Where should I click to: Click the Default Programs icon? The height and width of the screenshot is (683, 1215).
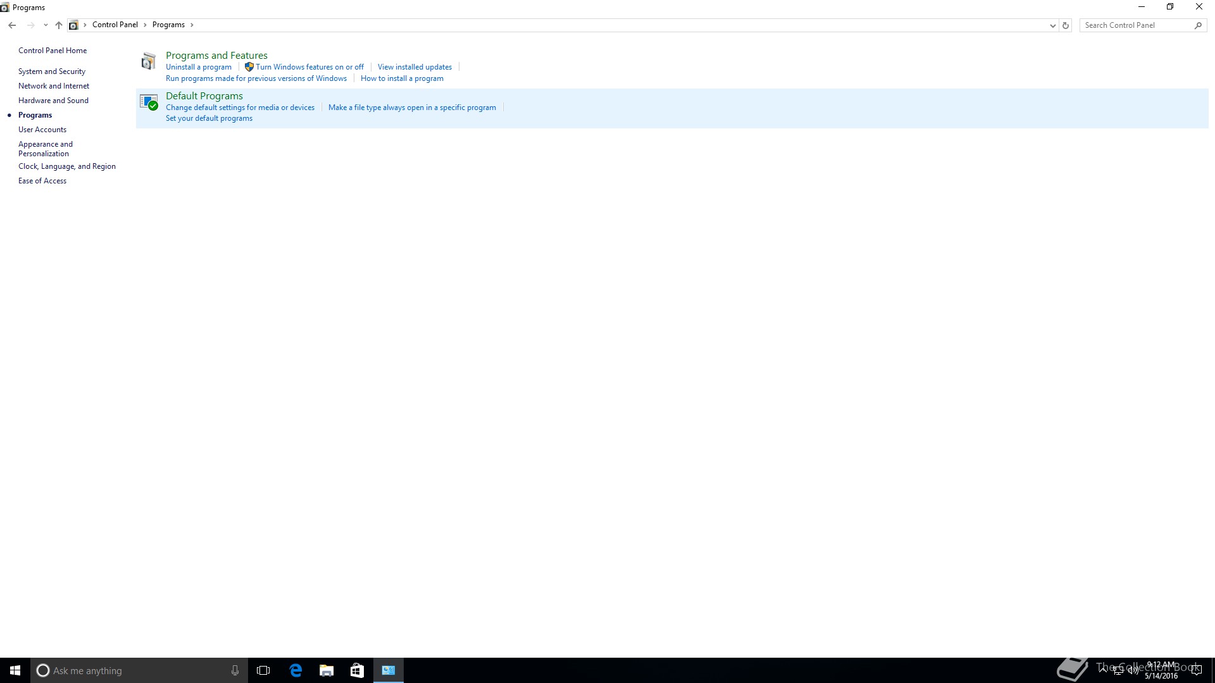coord(149,102)
